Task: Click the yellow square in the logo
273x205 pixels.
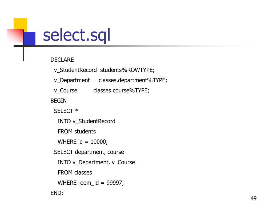Action: click(20, 24)
